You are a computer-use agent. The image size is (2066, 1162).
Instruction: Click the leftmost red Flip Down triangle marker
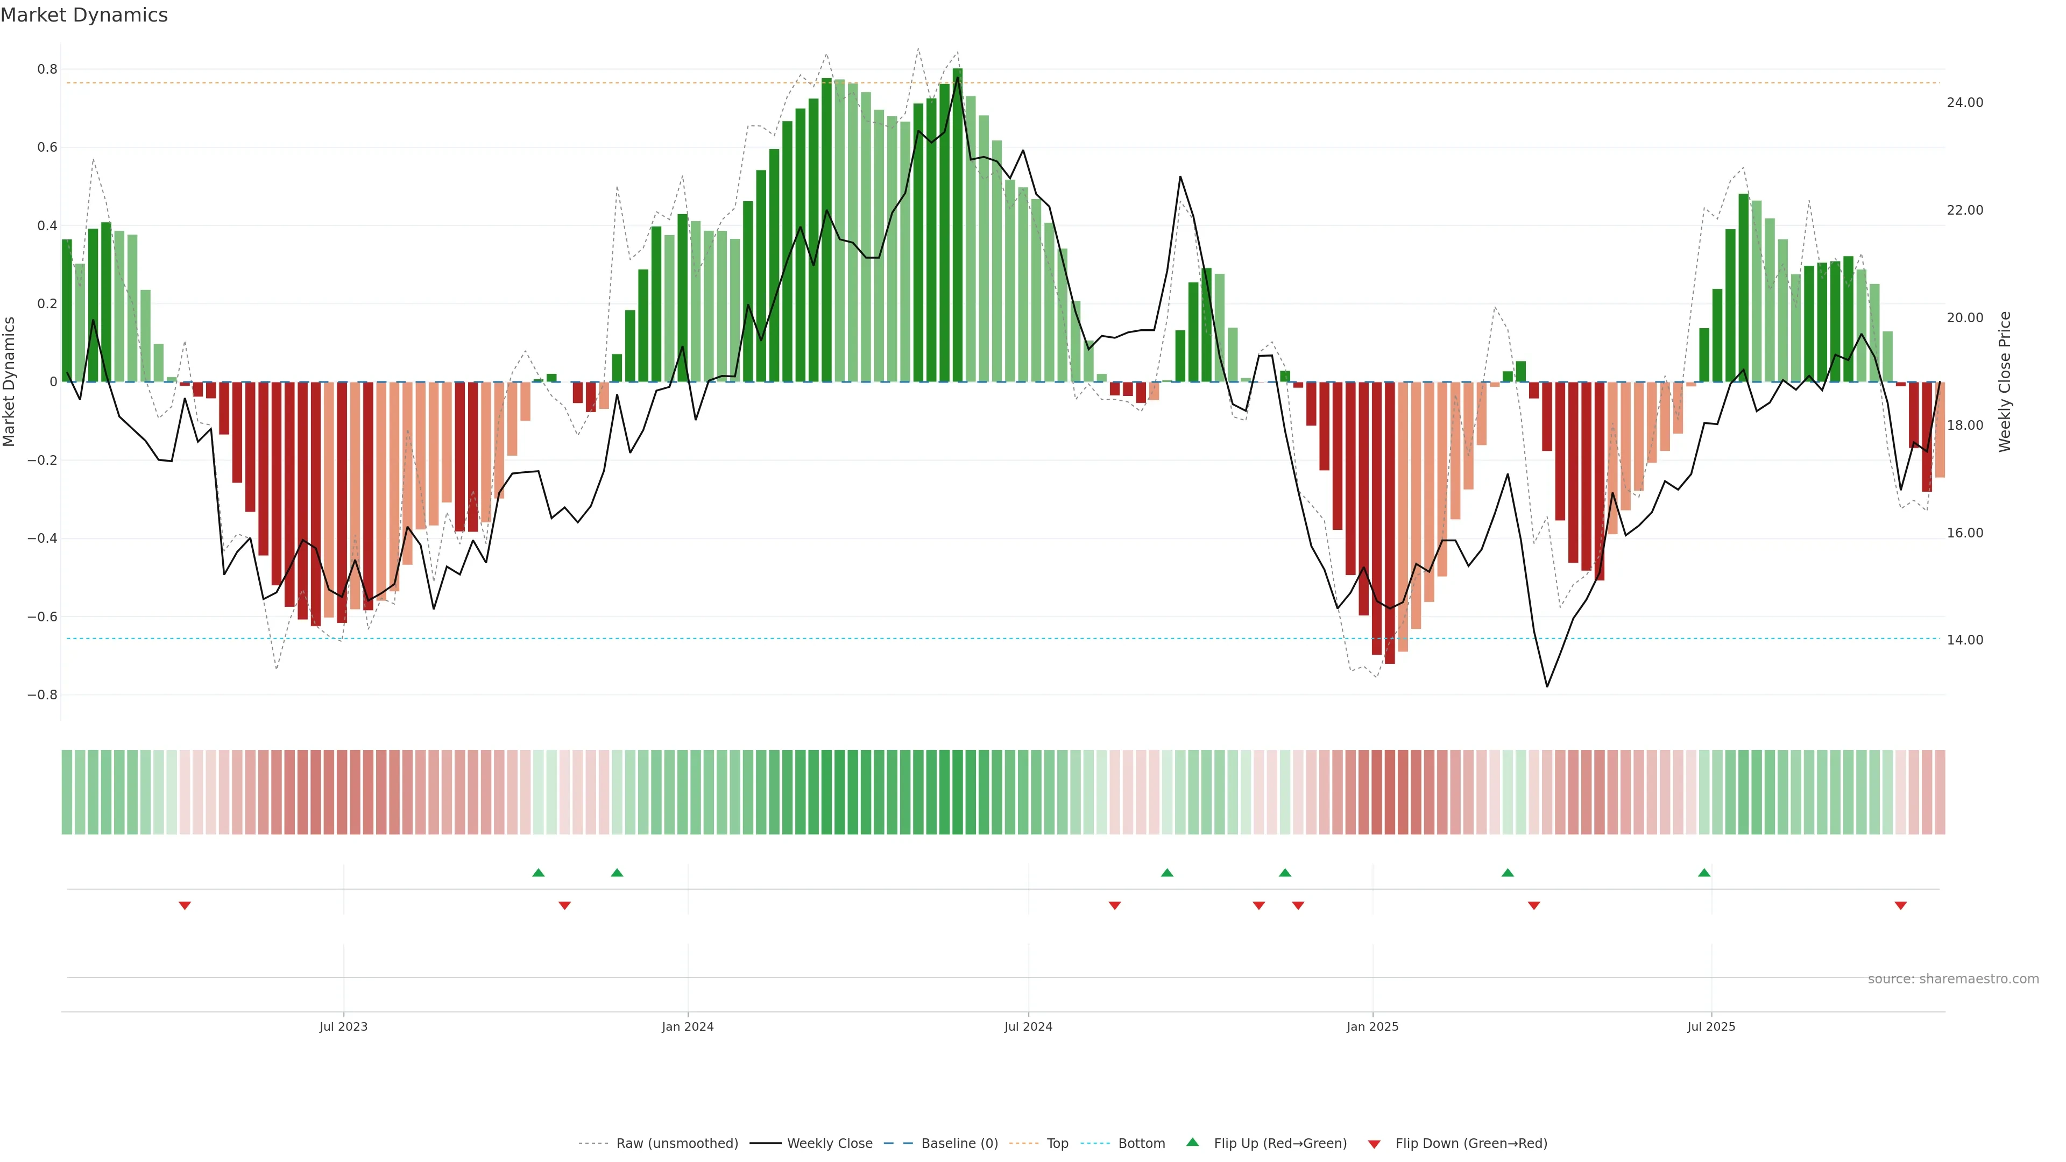point(185,905)
